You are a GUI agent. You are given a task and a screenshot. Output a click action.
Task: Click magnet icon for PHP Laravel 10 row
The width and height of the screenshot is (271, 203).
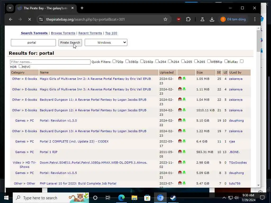180,183
